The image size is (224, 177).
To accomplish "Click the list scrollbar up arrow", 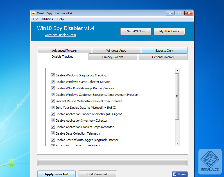I will pyautogui.click(x=177, y=71).
